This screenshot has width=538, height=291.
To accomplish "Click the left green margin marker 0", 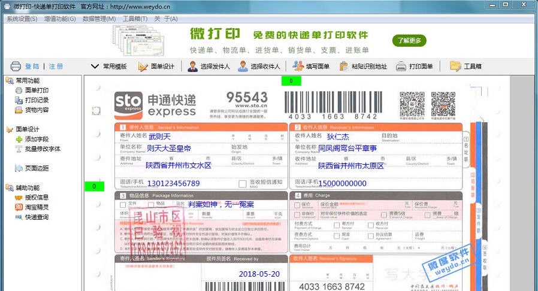I will click(94, 186).
